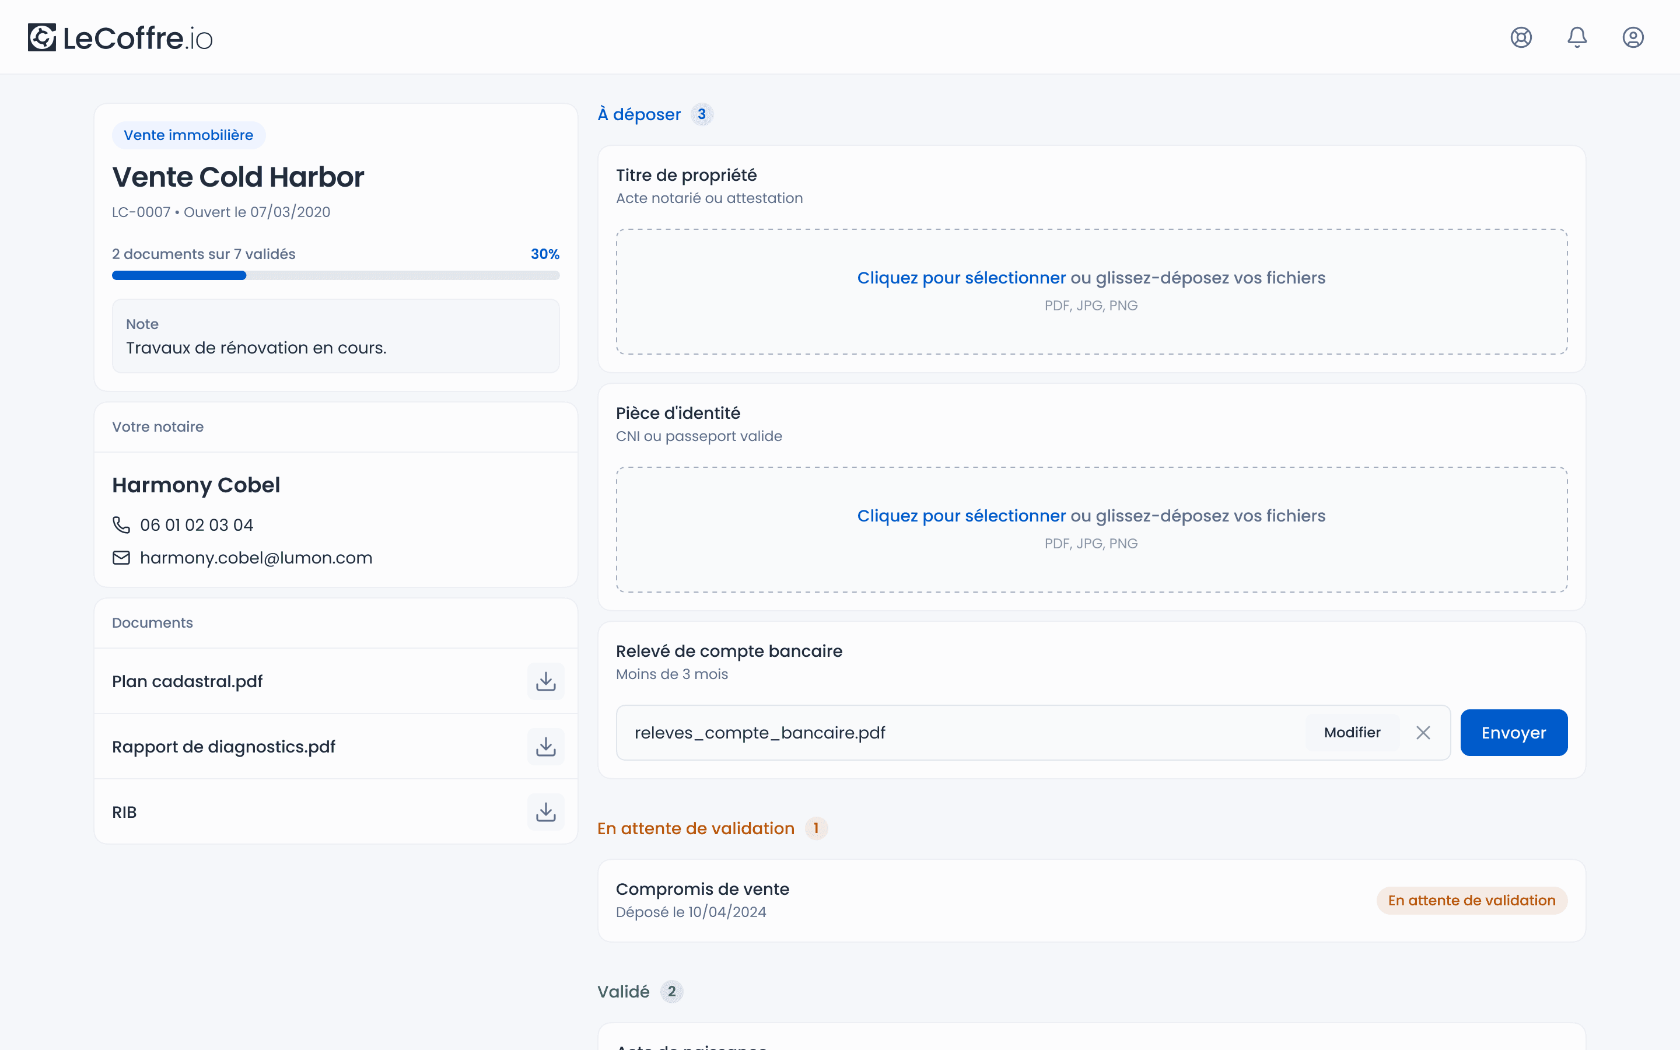The height and width of the screenshot is (1050, 1680).
Task: Click the releves_compte_bancaire.pdf file field
Action: pyautogui.click(x=1033, y=733)
